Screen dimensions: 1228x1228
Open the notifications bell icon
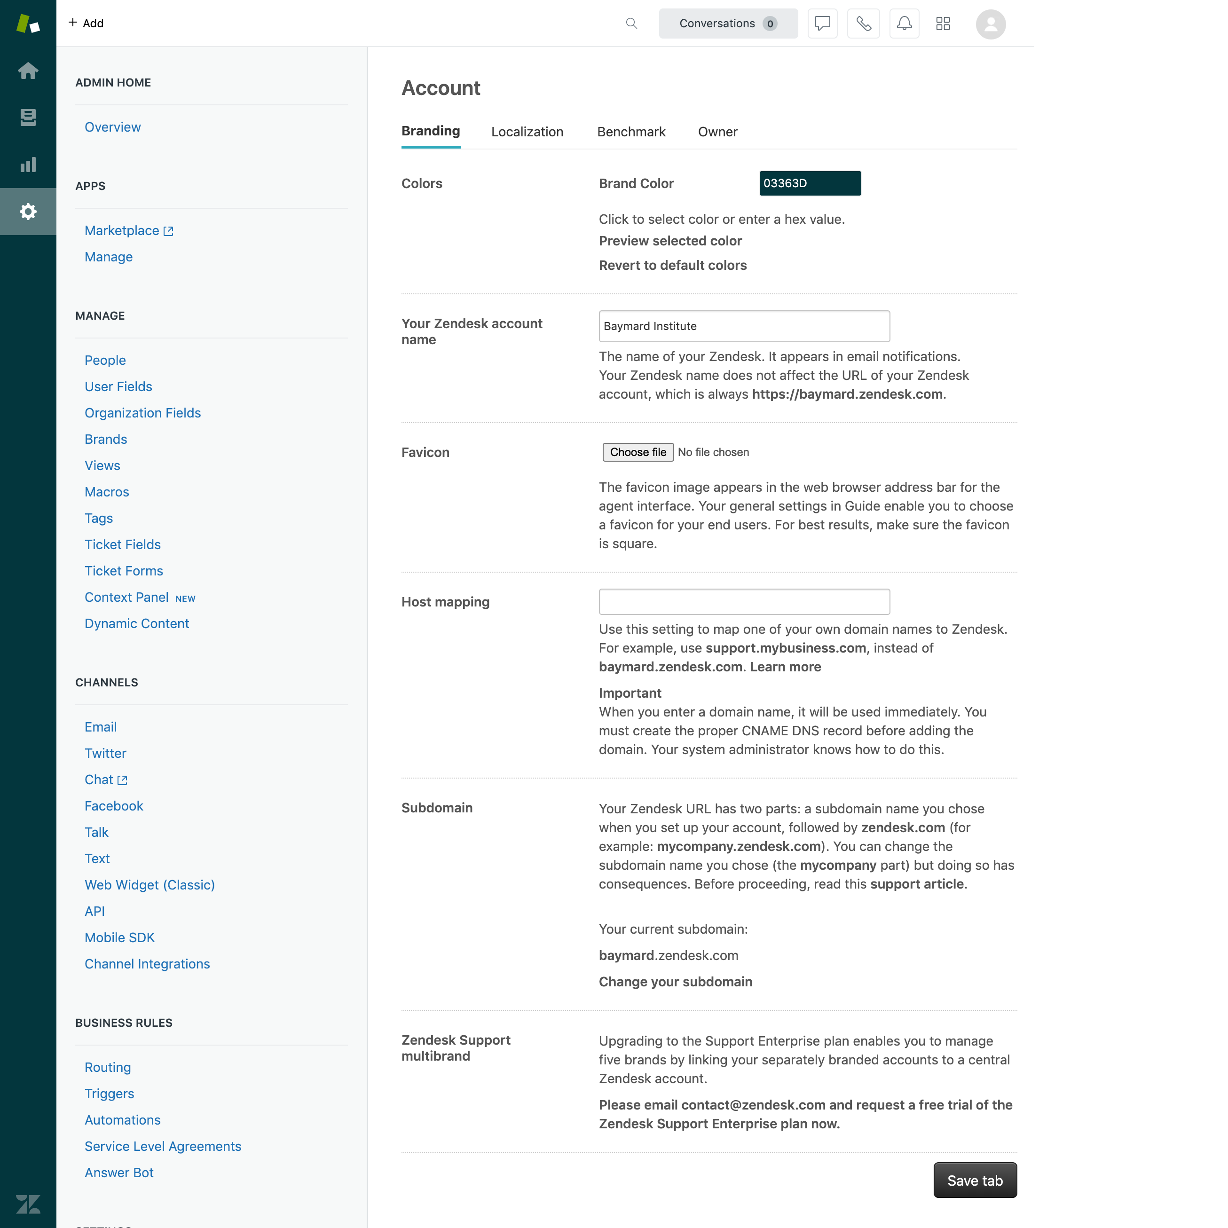(x=904, y=24)
